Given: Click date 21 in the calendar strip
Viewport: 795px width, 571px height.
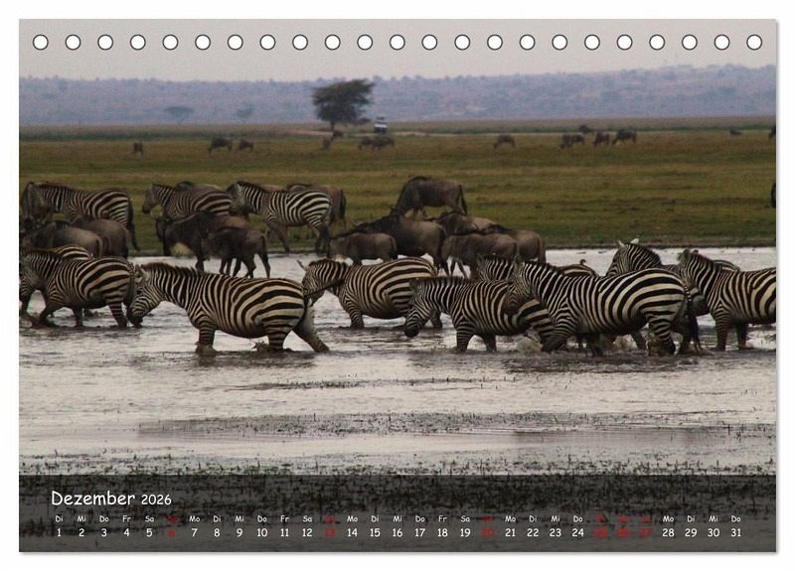Looking at the screenshot, I should pos(510,532).
